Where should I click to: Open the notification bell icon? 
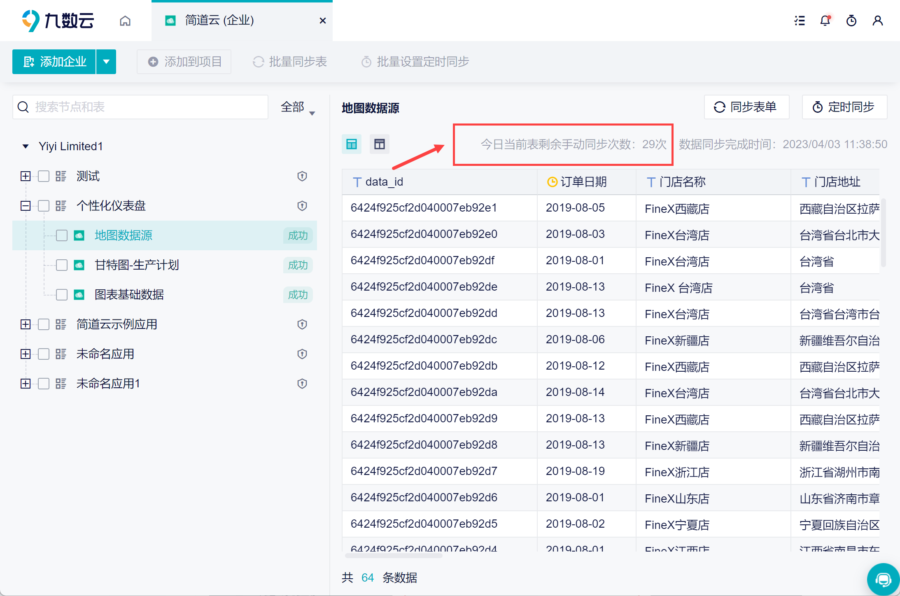(x=825, y=21)
